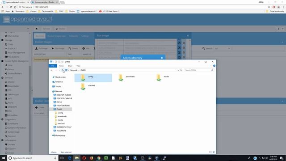Collapse the Information section
Image resolution: width=286 pixels, height=161 pixels.
click(2, 140)
